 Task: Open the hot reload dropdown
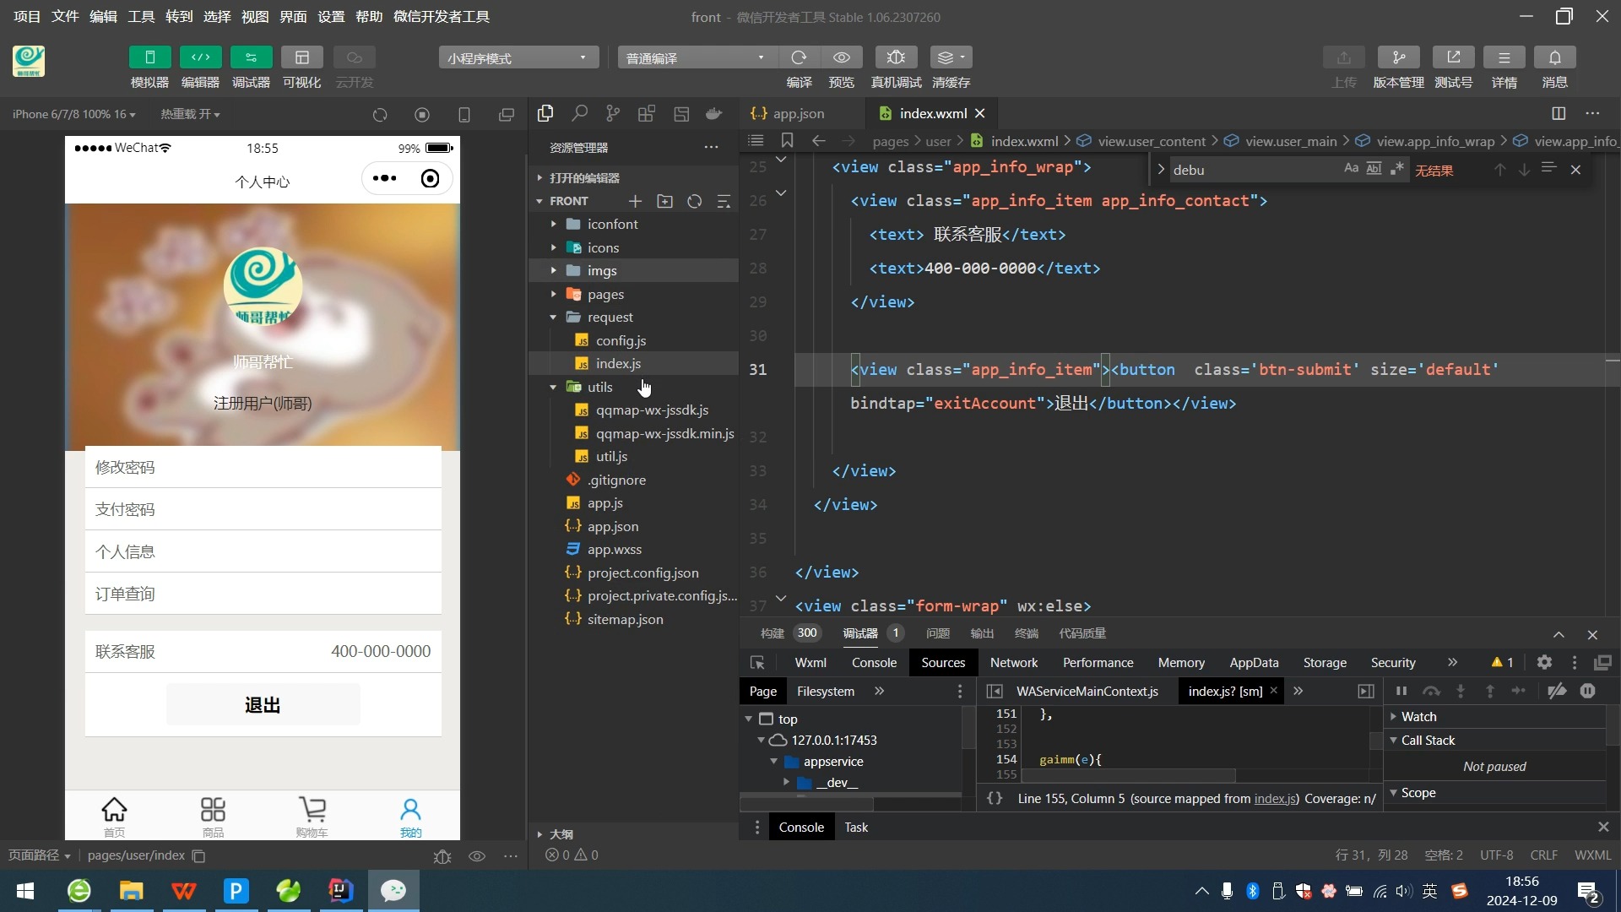pos(190,114)
